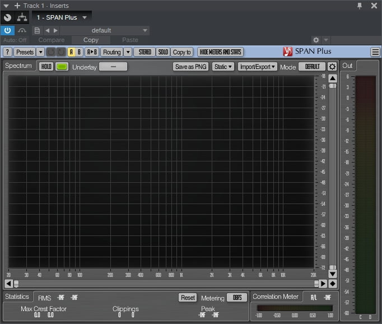Open the default preset dropdown
Viewport: 382px width, 324px height.
pyautogui.click(x=105, y=30)
